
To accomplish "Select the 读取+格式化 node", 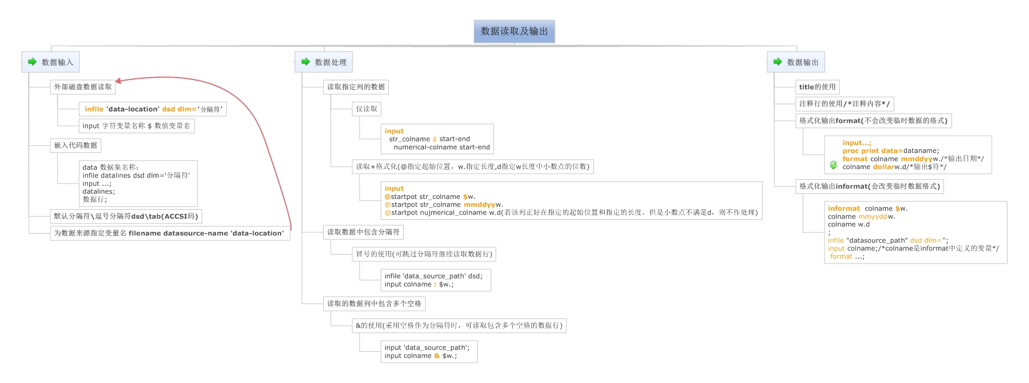I will click(x=473, y=167).
